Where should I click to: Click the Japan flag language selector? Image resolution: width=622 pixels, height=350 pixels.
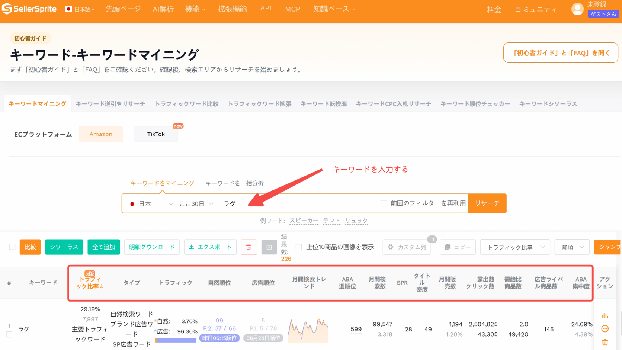coord(80,9)
